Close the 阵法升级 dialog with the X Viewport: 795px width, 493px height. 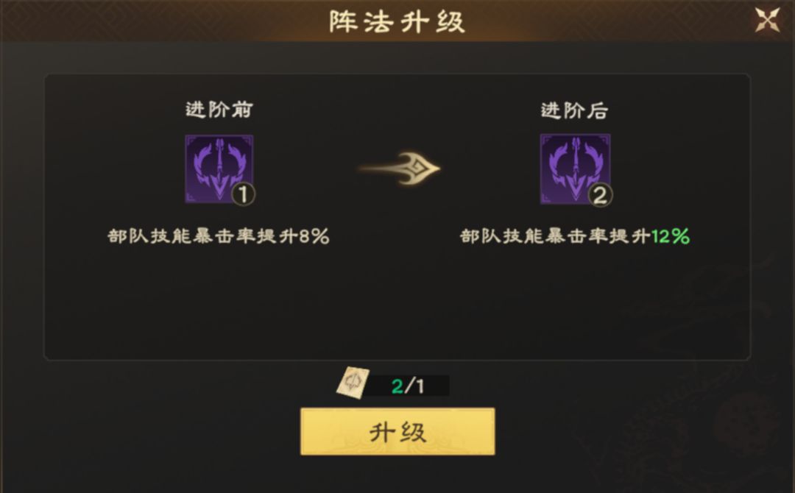click(767, 21)
